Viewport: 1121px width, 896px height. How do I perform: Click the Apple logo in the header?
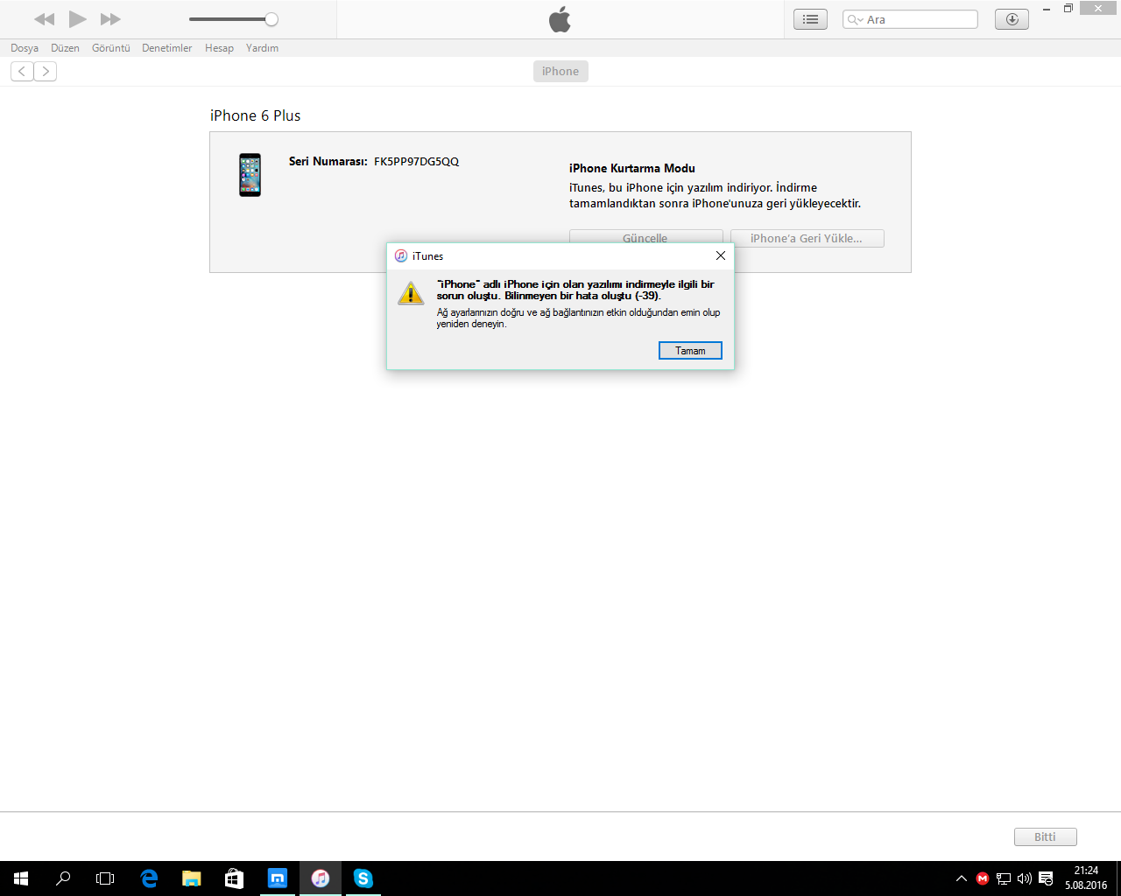click(560, 19)
